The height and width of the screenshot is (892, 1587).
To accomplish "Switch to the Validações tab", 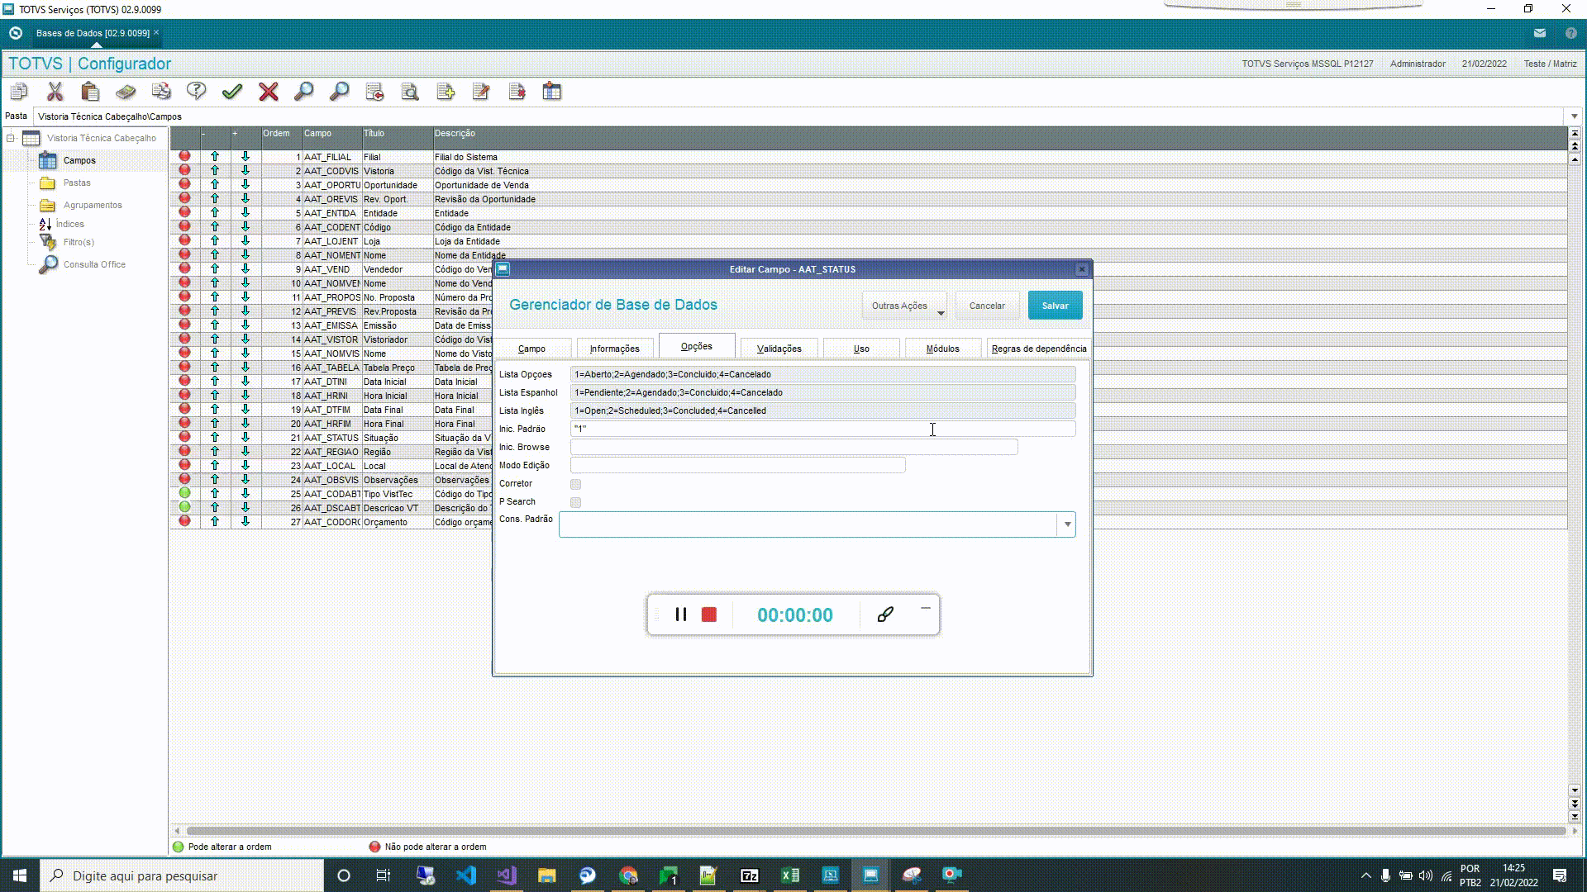I will [x=779, y=349].
